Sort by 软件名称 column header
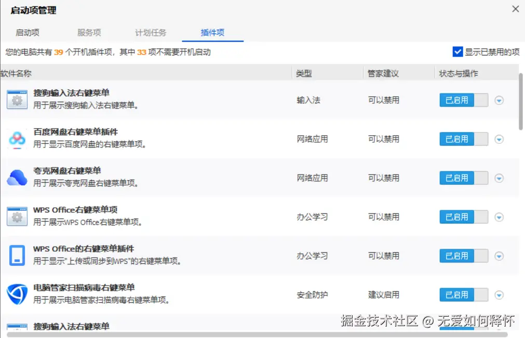Screen dimensions: 525x338 click(x=16, y=73)
